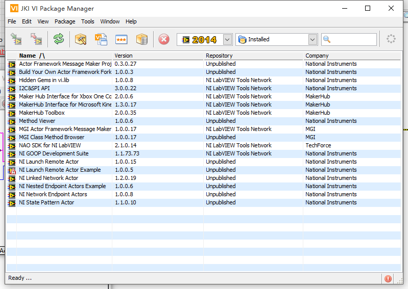Open the Tools menu
This screenshot has height=289, width=408.
click(88, 21)
